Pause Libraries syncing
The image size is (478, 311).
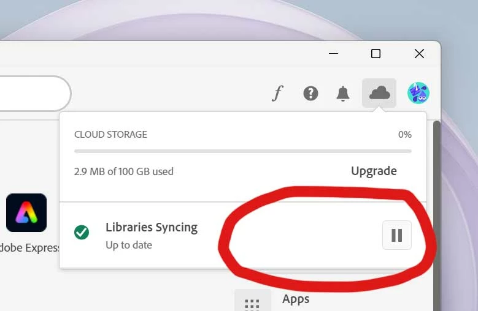point(397,235)
